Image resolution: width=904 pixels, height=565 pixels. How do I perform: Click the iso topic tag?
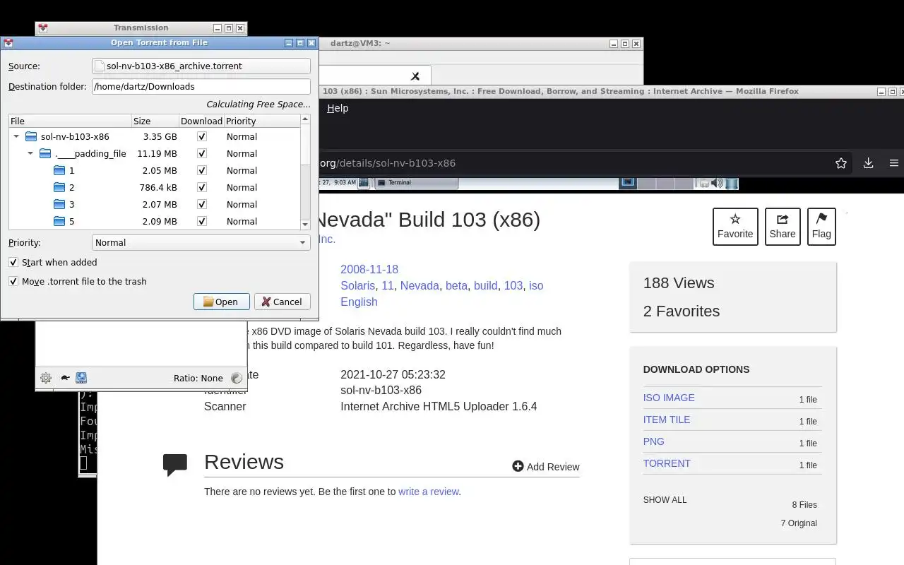(536, 285)
